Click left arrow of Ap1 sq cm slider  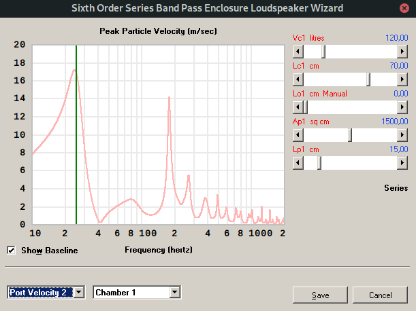(x=298, y=135)
